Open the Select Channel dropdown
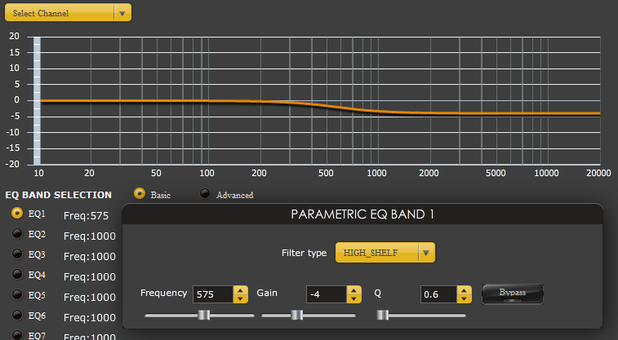This screenshot has height=340, width=618. click(68, 13)
